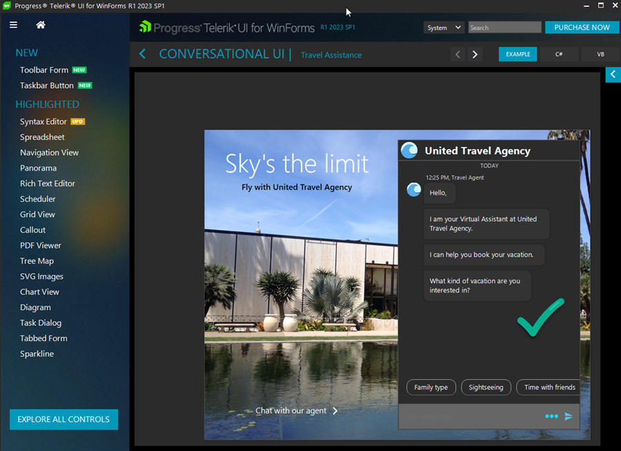
Task: Open the Toolbar Form demo
Action: (x=44, y=70)
